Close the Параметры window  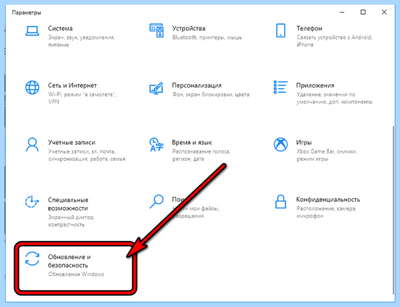click(x=384, y=12)
